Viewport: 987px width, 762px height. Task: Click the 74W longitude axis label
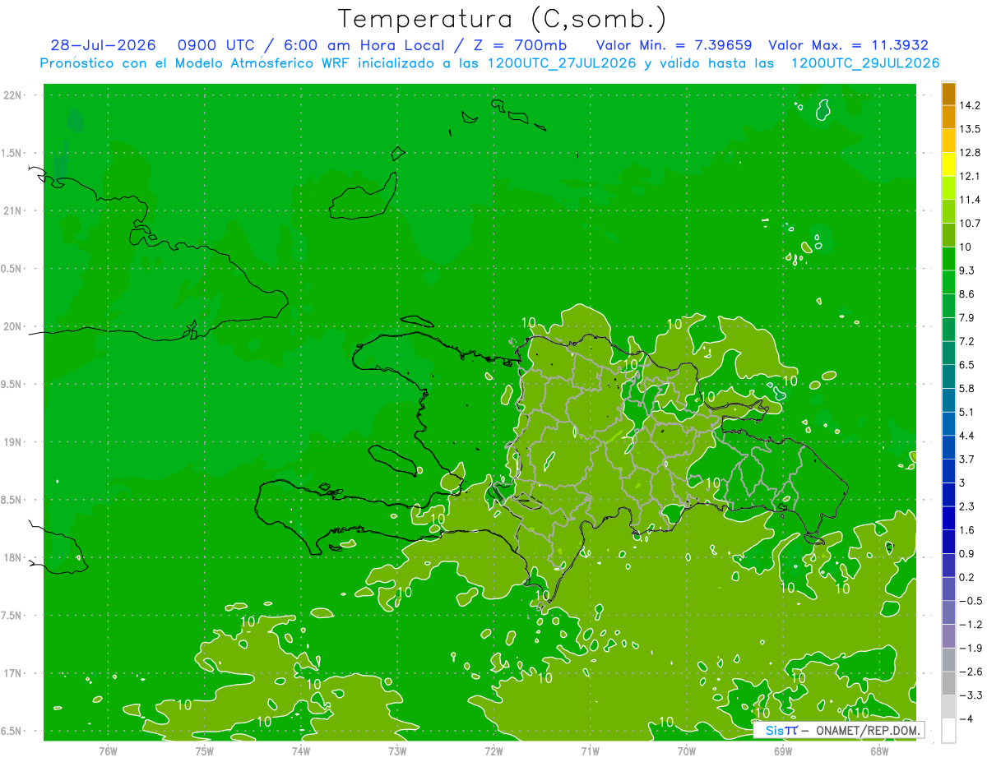click(x=300, y=750)
